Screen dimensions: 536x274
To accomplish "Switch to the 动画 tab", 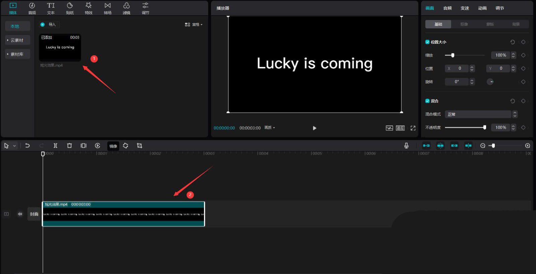I will coord(482,8).
